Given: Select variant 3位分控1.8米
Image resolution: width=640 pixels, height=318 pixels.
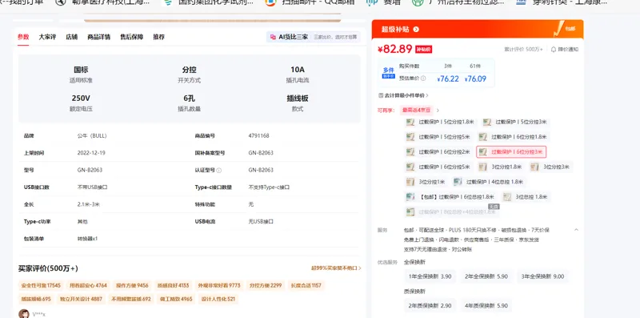Looking at the screenshot, I should point(502,167).
